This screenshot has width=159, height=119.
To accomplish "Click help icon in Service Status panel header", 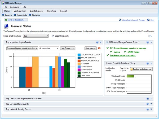I will 148,42.
